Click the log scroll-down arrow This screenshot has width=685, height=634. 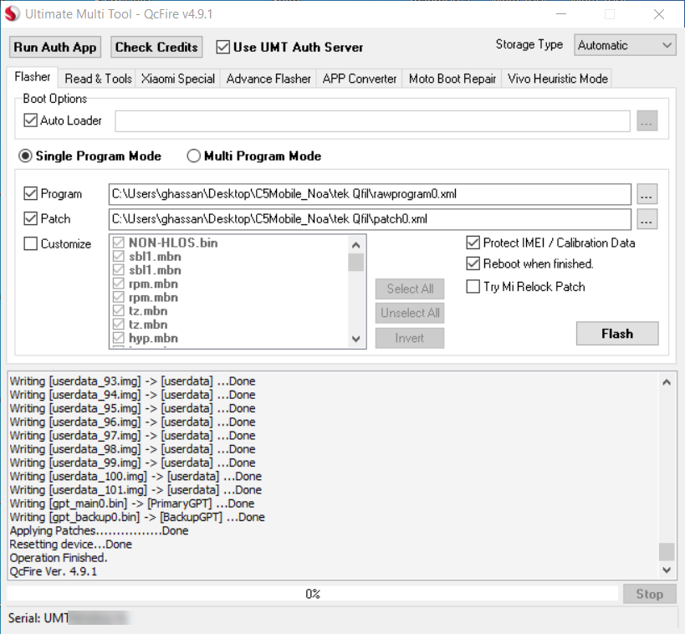pyautogui.click(x=667, y=570)
